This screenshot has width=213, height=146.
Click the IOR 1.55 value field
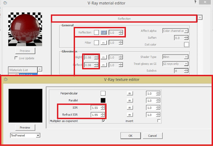tap(96, 108)
